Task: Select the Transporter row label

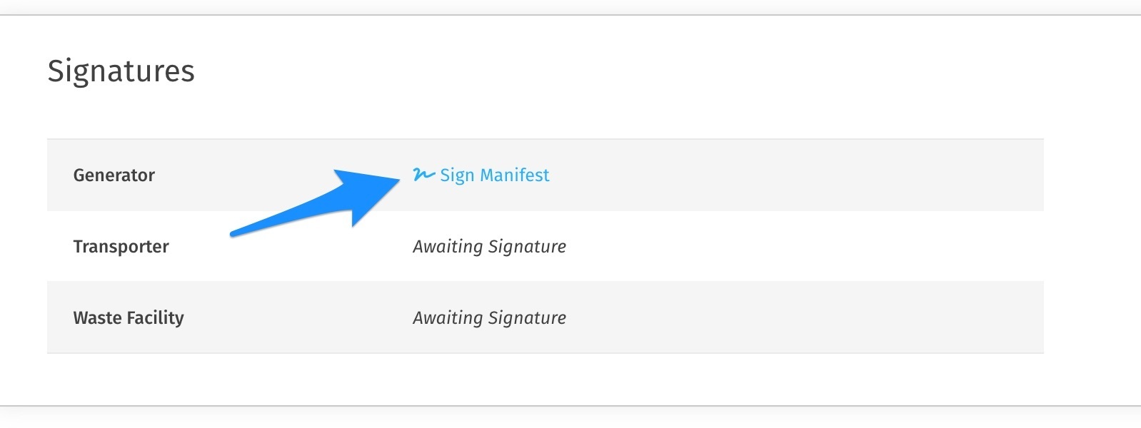Action: click(121, 247)
